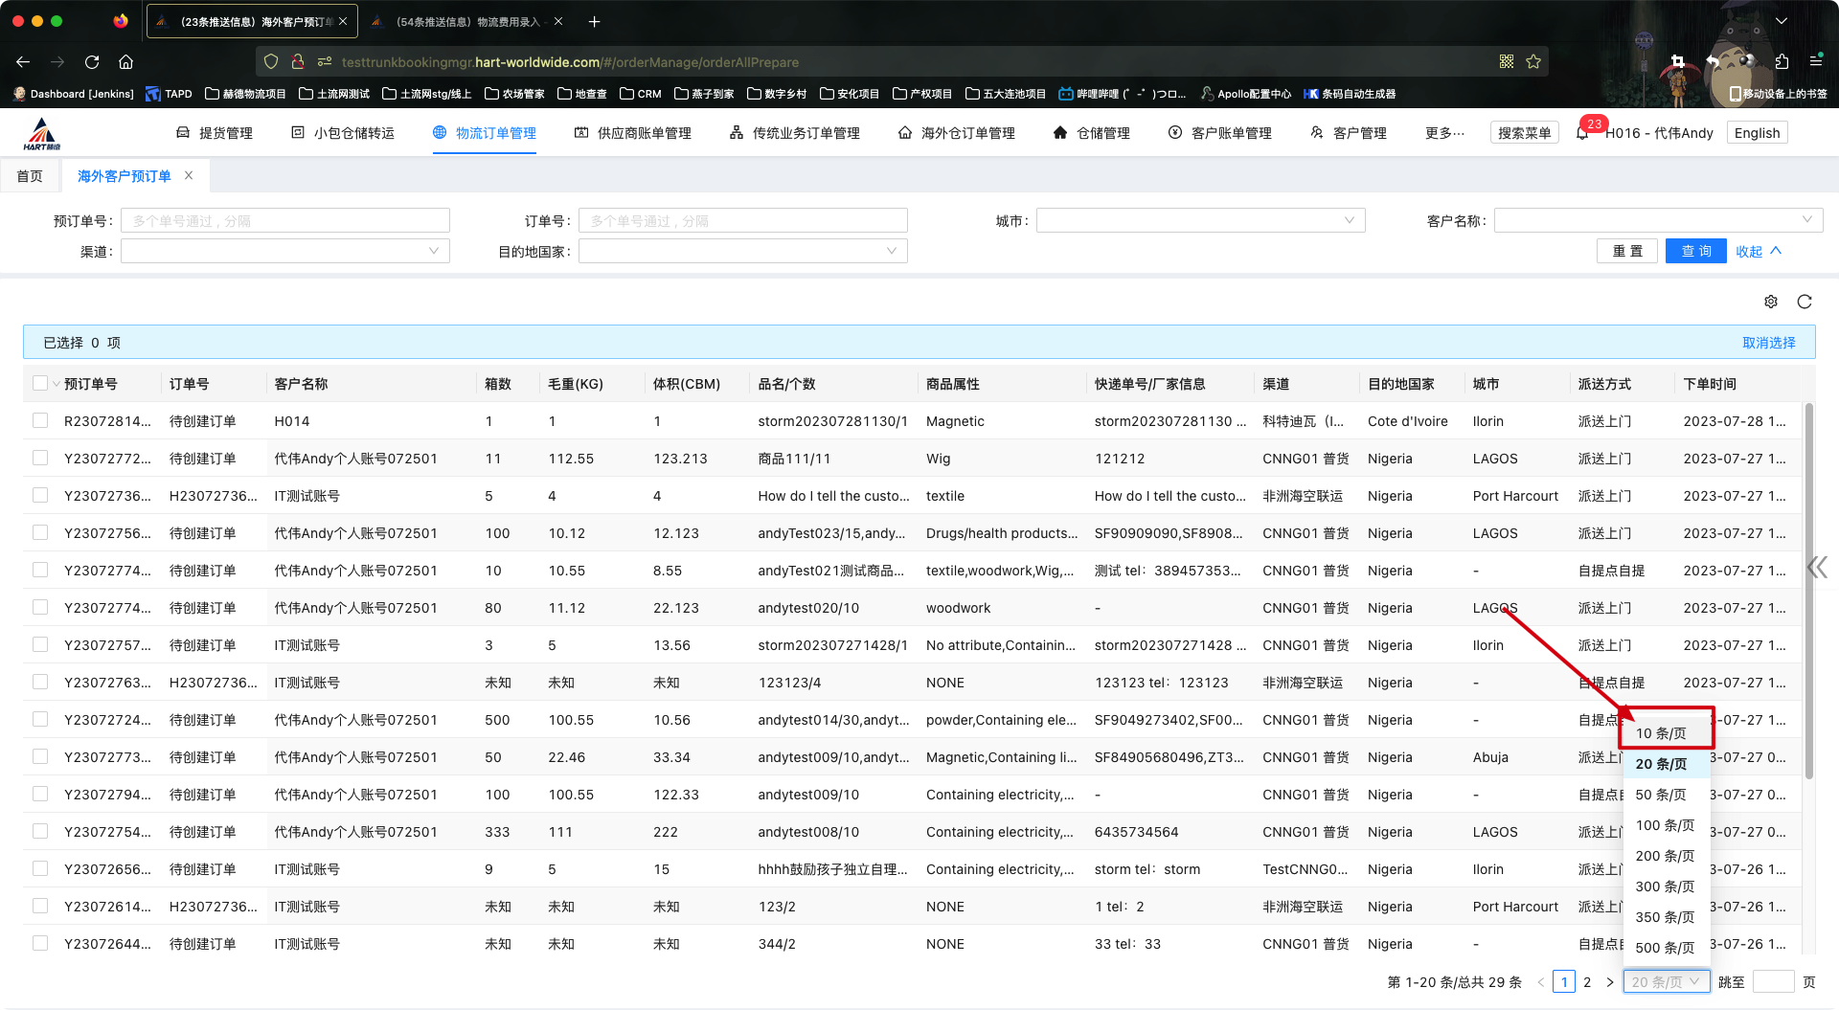Image resolution: width=1839 pixels, height=1010 pixels.
Task: Click the browser home icon
Action: click(125, 62)
